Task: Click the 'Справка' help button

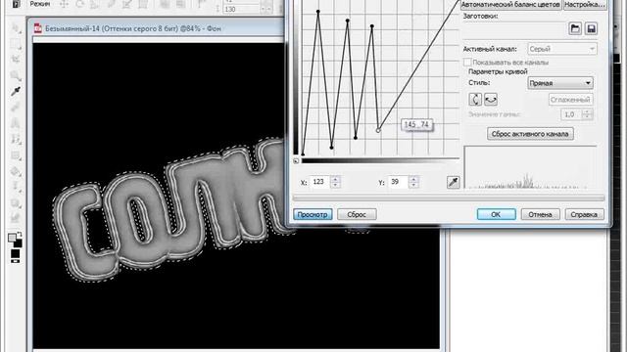Action: click(584, 214)
